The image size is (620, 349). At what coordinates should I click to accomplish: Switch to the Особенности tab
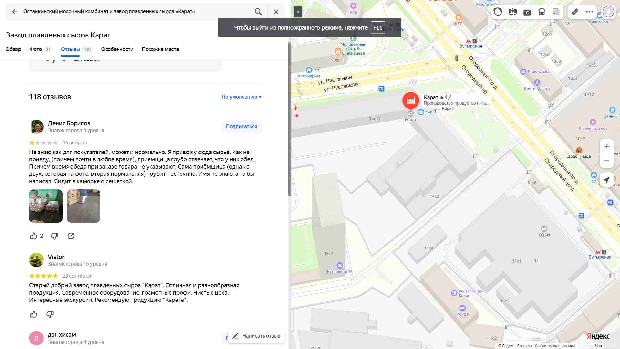pos(117,49)
